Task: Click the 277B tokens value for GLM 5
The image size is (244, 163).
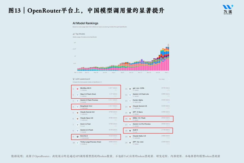Action: click(165, 130)
